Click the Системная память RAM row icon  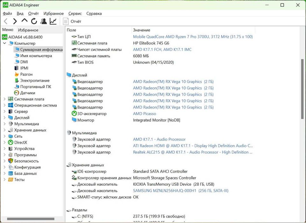tap(74, 56)
